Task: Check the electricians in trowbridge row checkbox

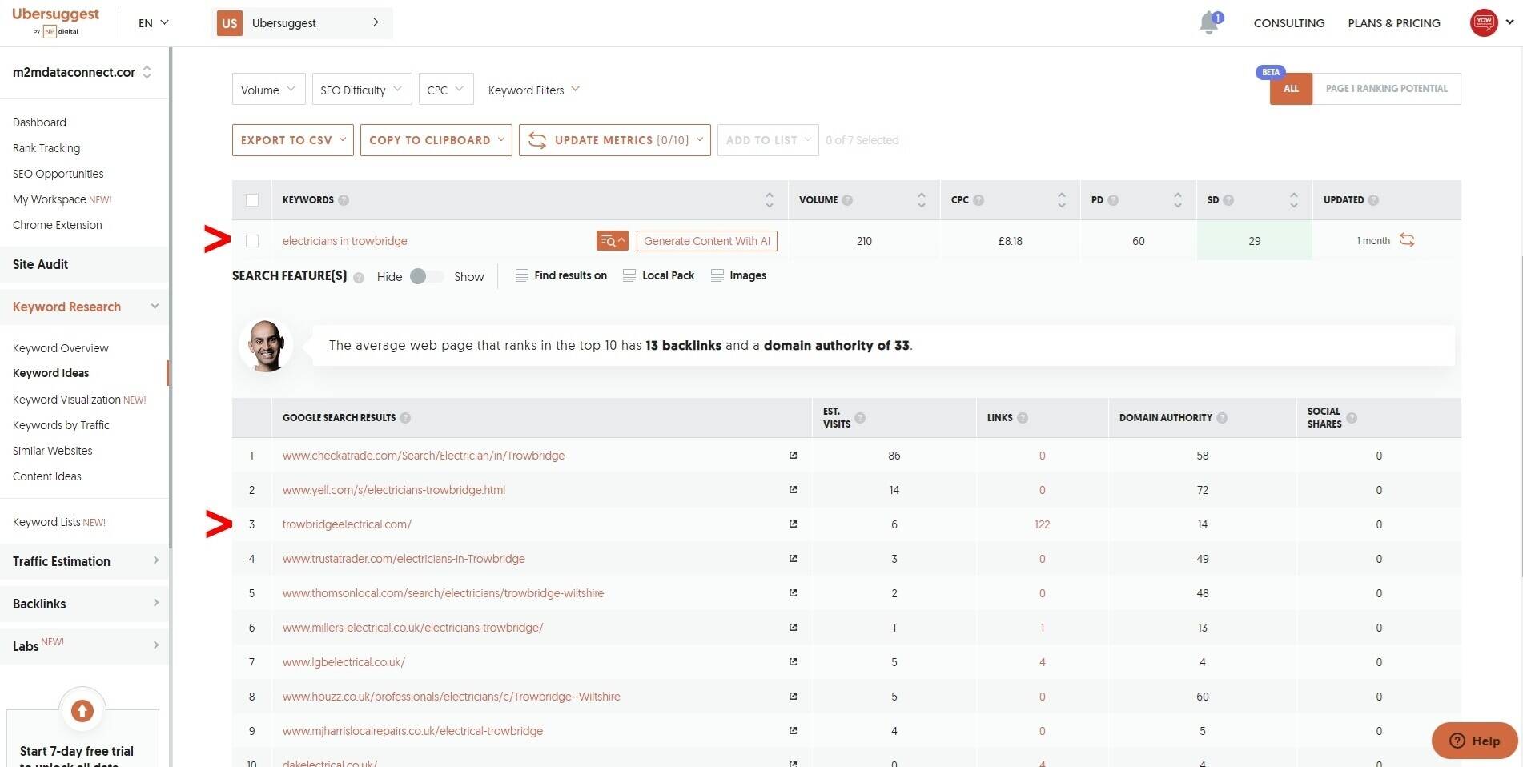Action: [252, 241]
